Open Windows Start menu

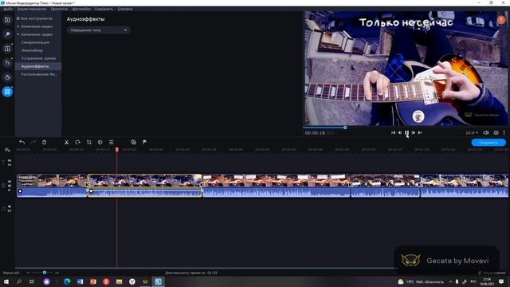[x=6, y=281]
